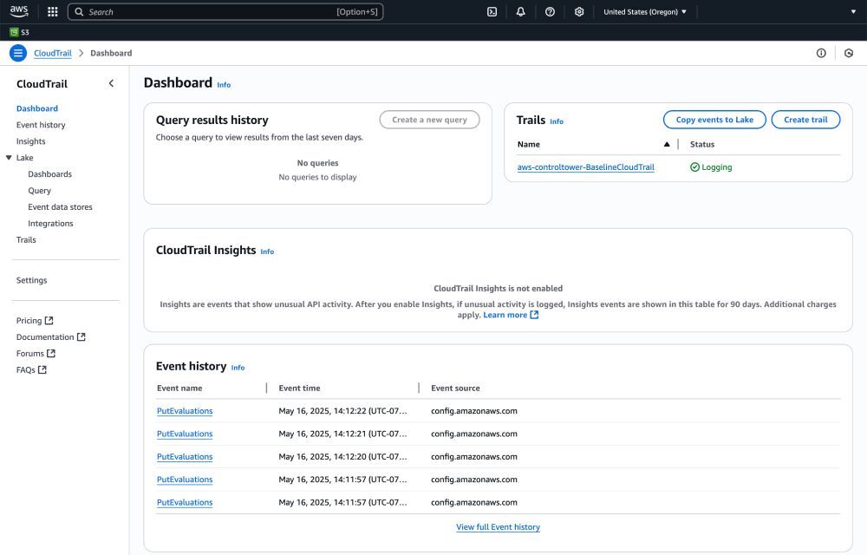Image resolution: width=867 pixels, height=555 pixels.
Task: Click the Info toggle next to Dashboard heading
Action: coord(224,85)
